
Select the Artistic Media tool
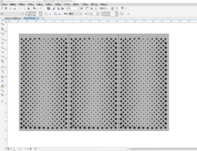click(x=2, y=43)
